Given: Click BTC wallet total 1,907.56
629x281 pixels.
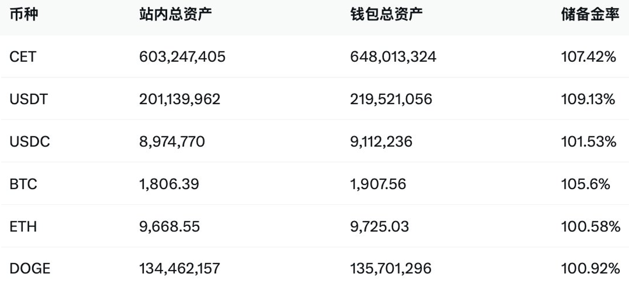Looking at the screenshot, I should pyautogui.click(x=378, y=184).
